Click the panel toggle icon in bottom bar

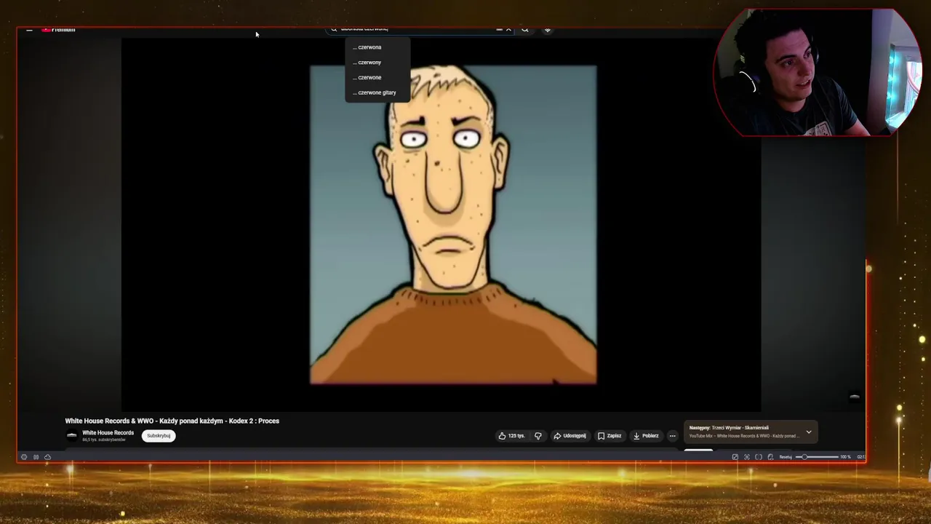tap(36, 457)
